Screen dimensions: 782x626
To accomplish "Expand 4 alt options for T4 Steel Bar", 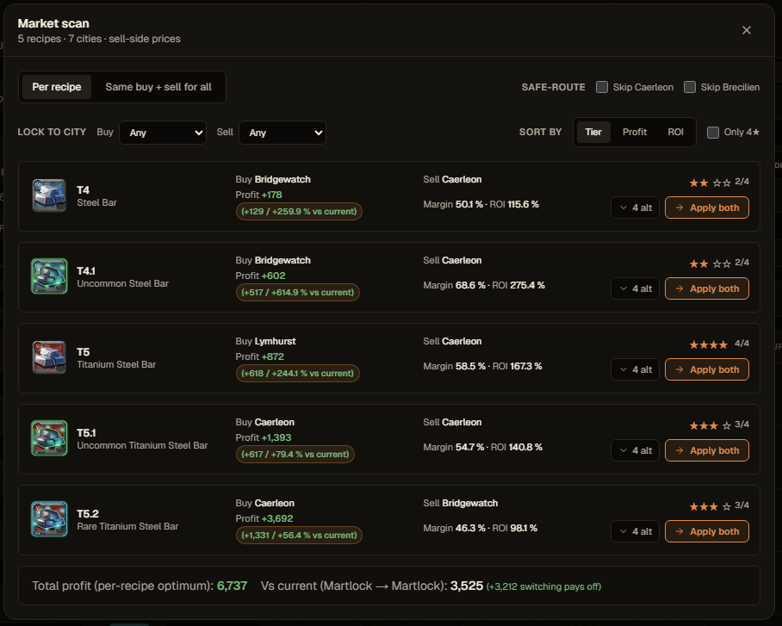I will pyautogui.click(x=636, y=208).
